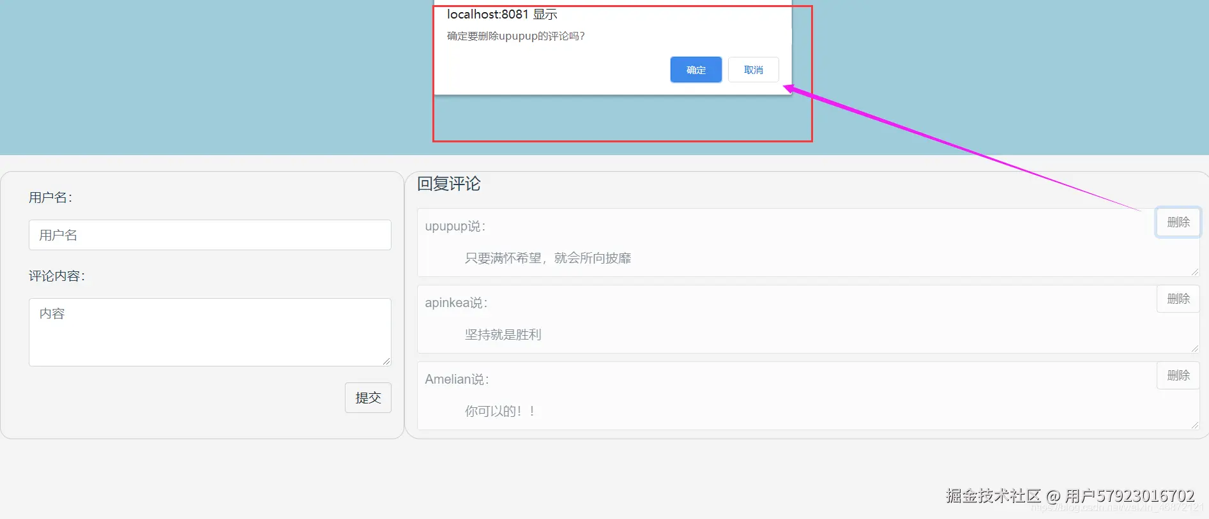Delete the apinkea comment with 删除
Screen dimensions: 1209x519
click(1178, 299)
